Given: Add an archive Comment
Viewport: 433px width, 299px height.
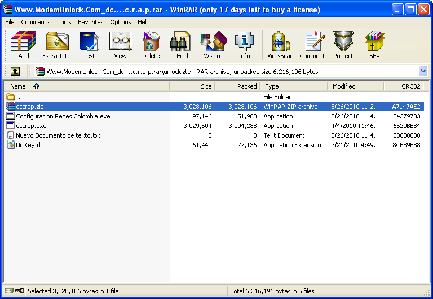Looking at the screenshot, I should coord(313,41).
